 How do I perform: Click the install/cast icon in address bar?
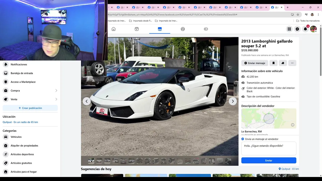pos(292,15)
